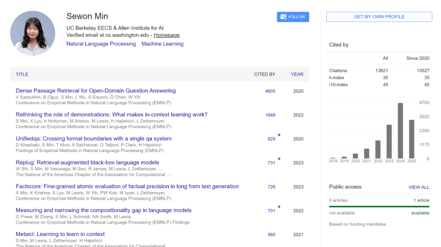Select Natural Language Processing interest tag
The height and width of the screenshot is (247, 441).
101,44
